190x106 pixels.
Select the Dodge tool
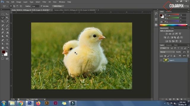click(7, 36)
